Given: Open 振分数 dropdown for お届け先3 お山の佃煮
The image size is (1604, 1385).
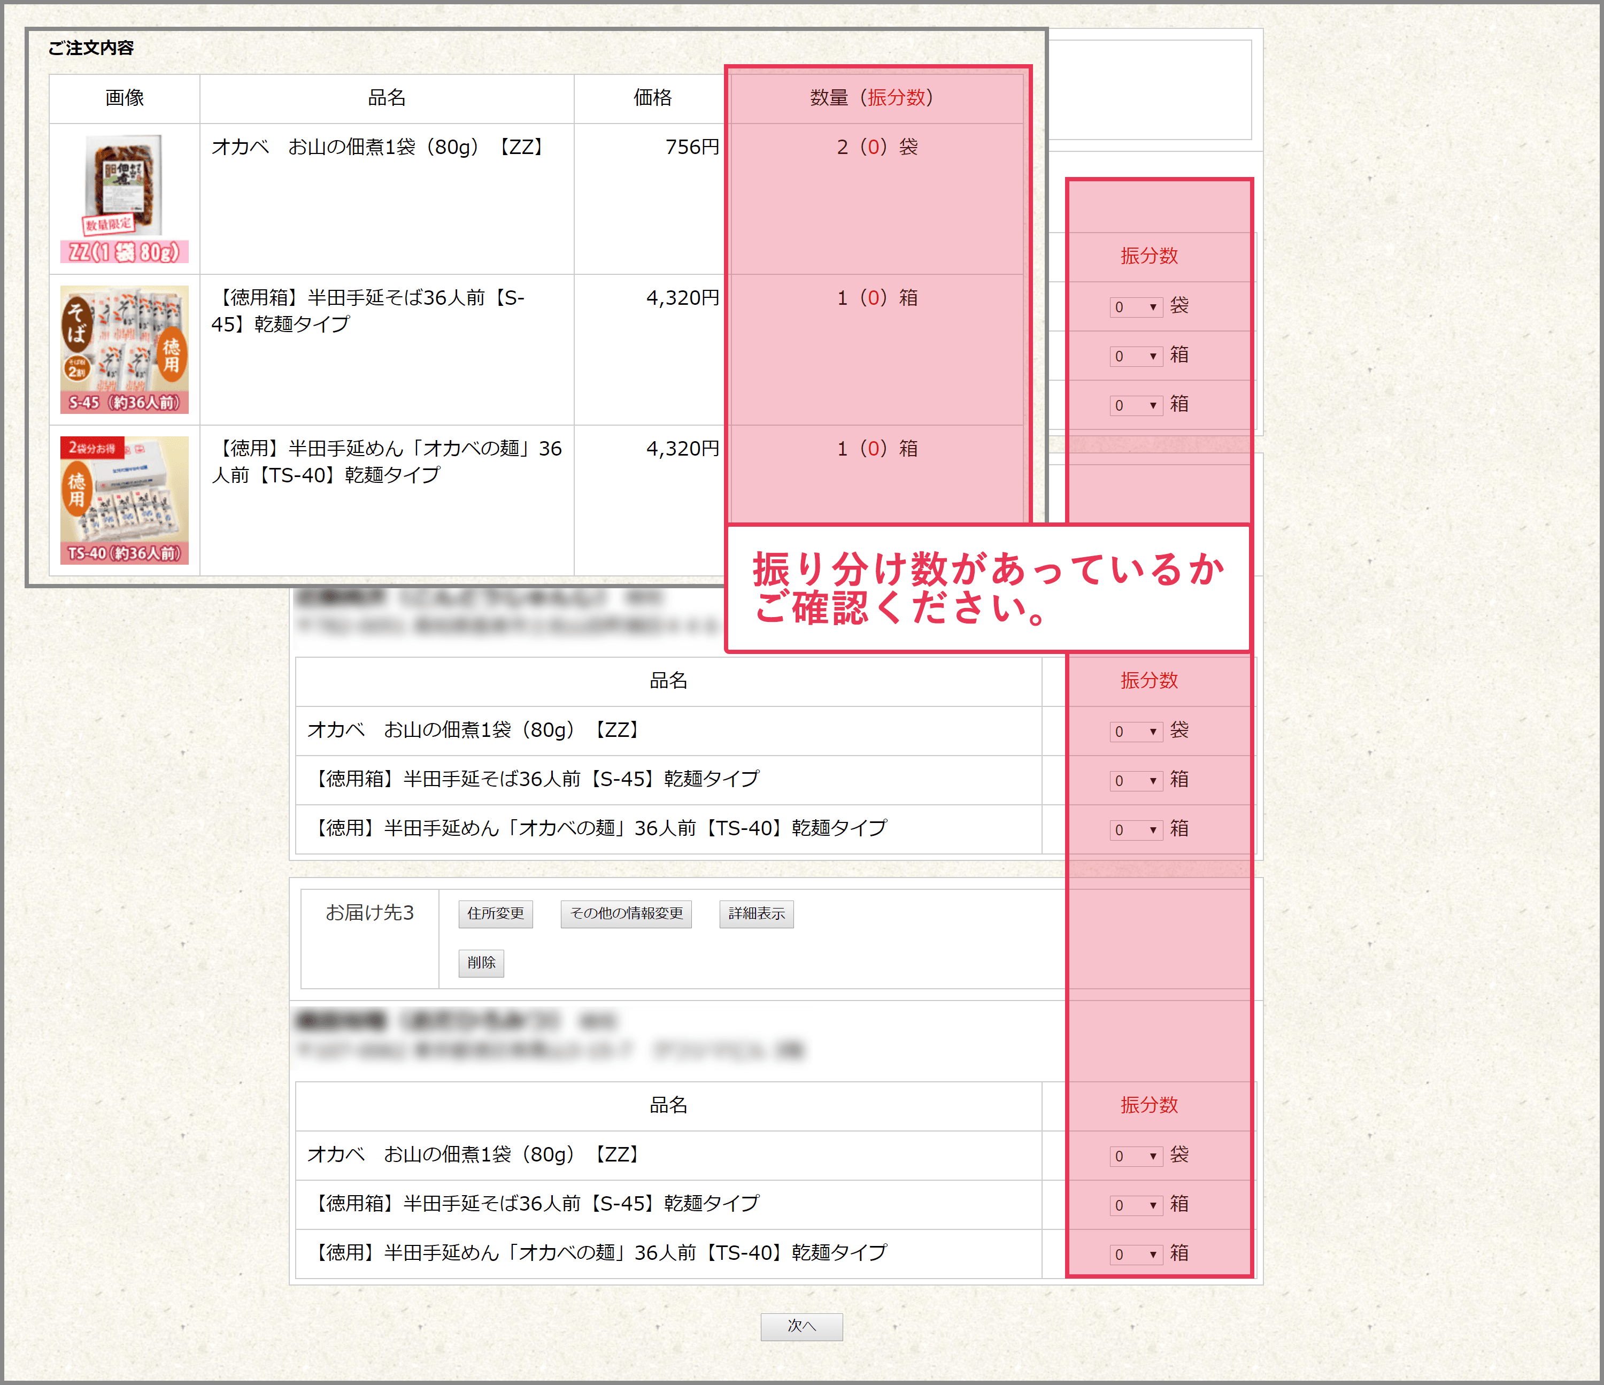Looking at the screenshot, I should [1136, 1156].
